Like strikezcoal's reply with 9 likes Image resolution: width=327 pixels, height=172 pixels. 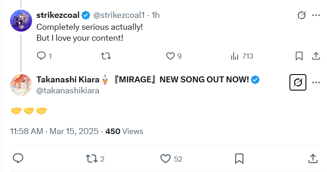point(174,56)
